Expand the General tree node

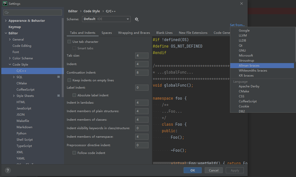click(x=10, y=39)
